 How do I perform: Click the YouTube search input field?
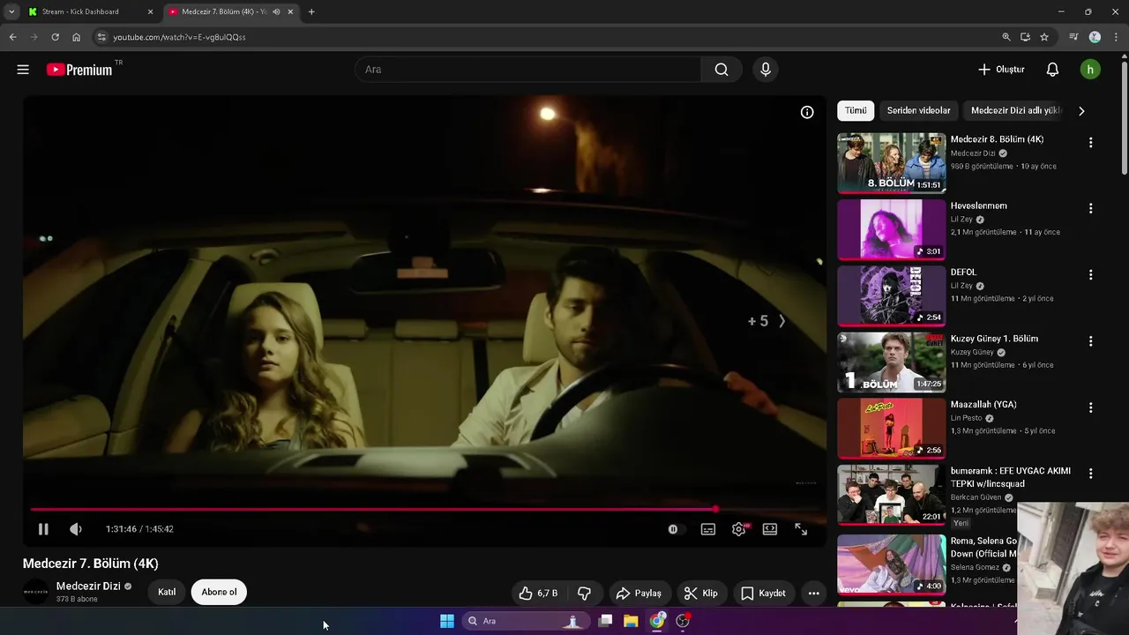(x=527, y=70)
